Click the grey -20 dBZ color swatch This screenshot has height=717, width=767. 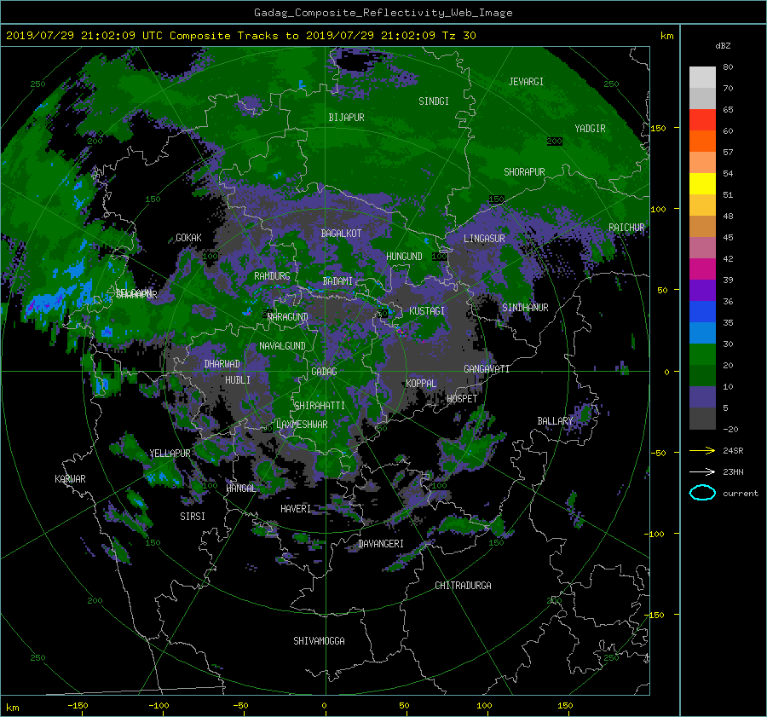702,419
